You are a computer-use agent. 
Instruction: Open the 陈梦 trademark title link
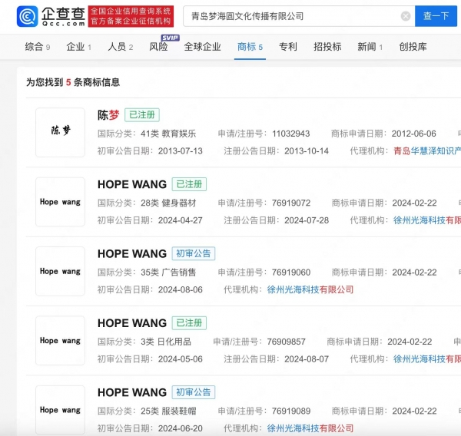coord(108,115)
